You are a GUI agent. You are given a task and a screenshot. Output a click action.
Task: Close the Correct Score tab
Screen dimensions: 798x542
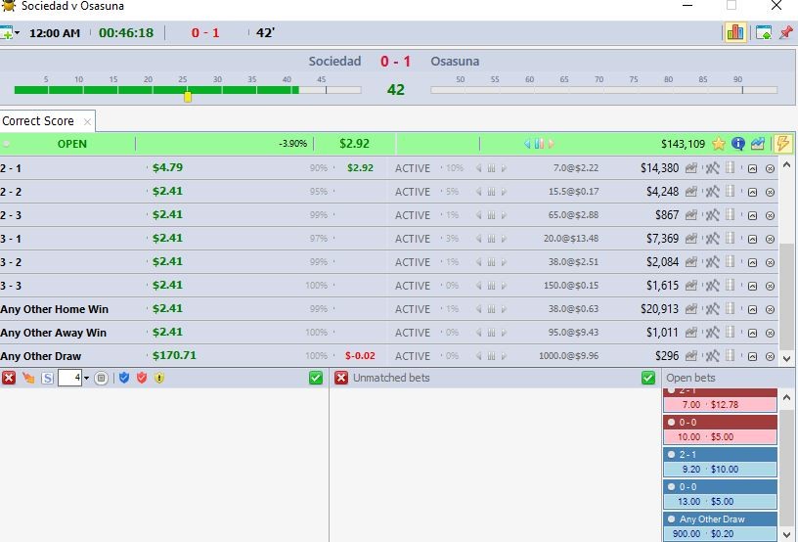tap(87, 121)
